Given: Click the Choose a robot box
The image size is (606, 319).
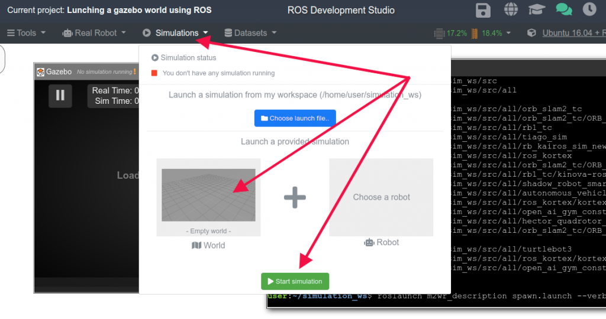Looking at the screenshot, I should tap(381, 197).
